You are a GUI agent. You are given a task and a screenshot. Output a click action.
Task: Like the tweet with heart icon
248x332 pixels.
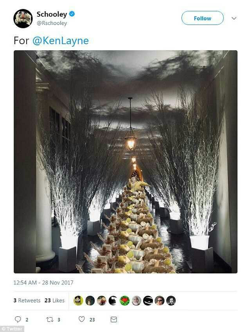(x=82, y=319)
